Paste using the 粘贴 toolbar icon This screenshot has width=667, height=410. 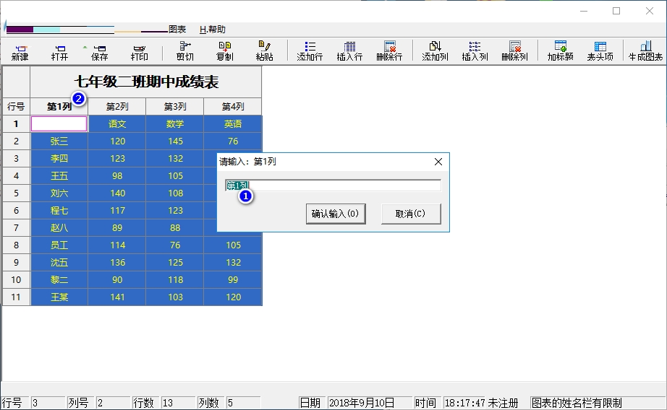[x=264, y=51]
